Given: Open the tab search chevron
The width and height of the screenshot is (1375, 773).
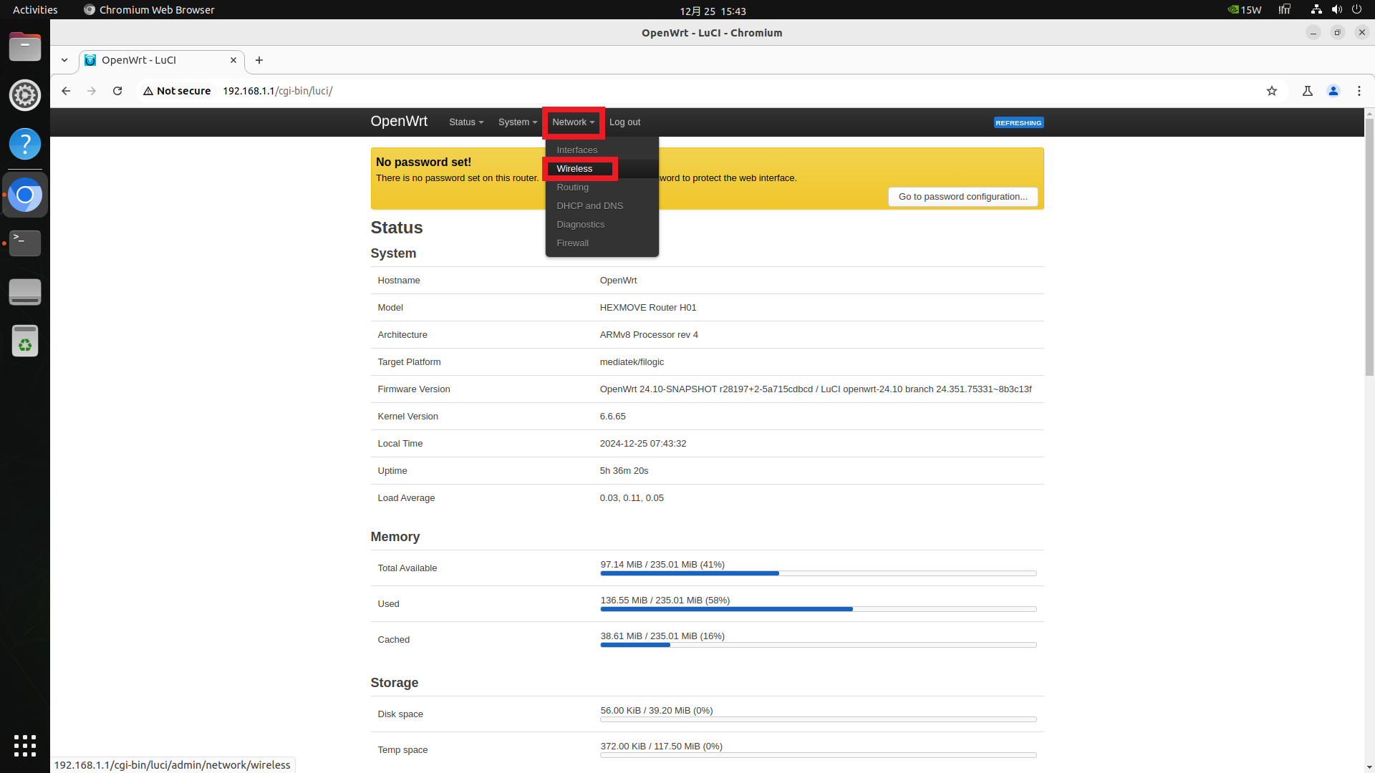Looking at the screenshot, I should (x=64, y=60).
